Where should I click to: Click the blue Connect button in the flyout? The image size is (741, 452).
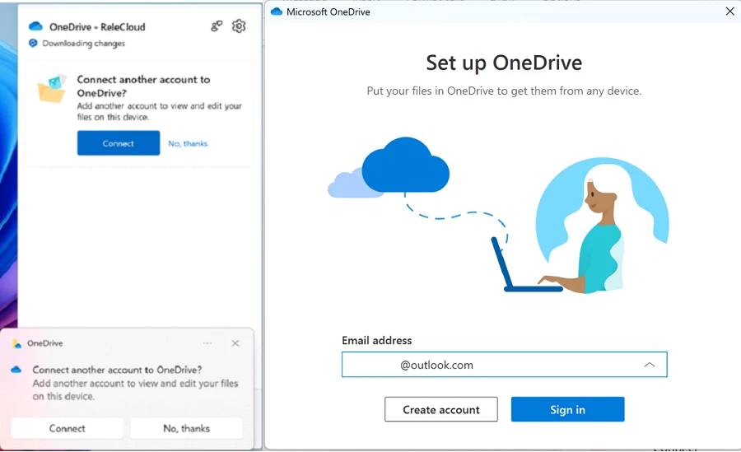118,143
